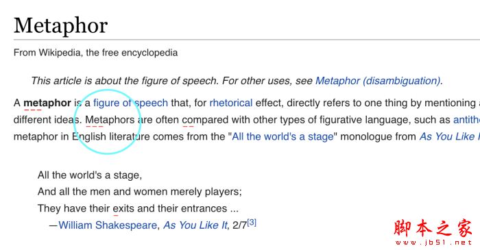Click As You Like It in paragraph
This screenshot has width=480, height=250.
[450, 136]
